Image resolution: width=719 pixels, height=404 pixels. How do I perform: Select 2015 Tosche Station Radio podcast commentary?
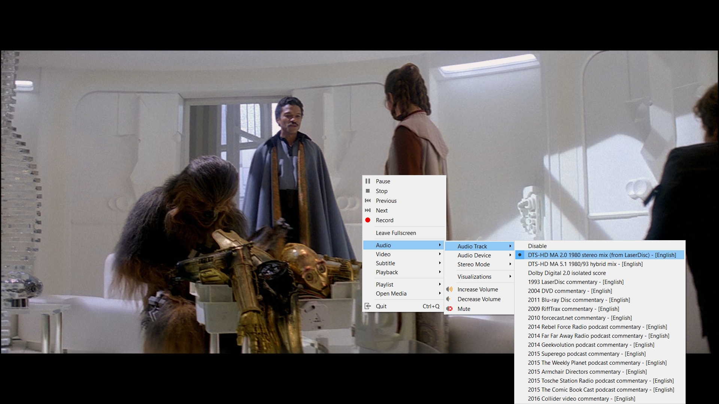(x=600, y=380)
